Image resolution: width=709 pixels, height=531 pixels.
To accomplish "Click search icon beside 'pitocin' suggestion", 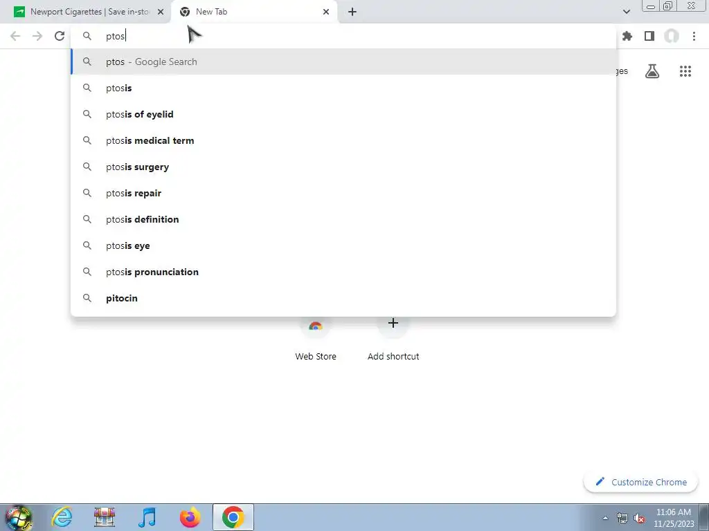I will 87,298.
